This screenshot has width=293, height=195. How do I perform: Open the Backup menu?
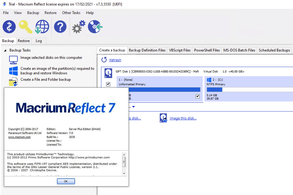point(33,13)
